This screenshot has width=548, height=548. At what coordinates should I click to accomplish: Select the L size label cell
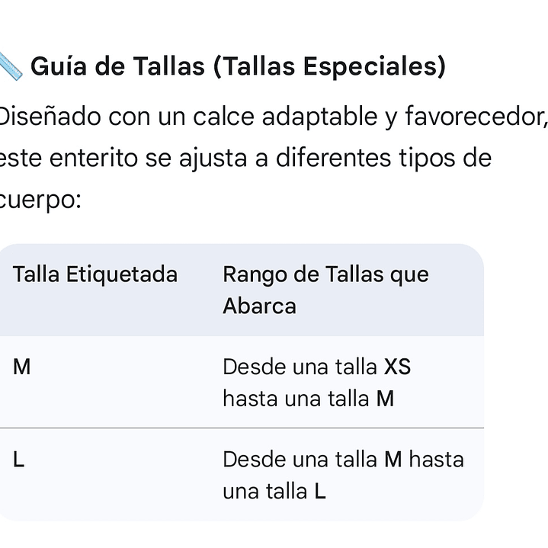[19, 460]
